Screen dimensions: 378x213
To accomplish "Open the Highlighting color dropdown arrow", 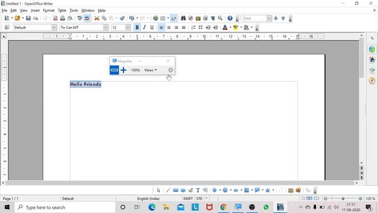I will click(x=241, y=28).
